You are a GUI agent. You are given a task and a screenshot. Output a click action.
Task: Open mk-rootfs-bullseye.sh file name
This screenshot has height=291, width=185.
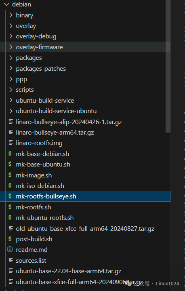click(46, 196)
